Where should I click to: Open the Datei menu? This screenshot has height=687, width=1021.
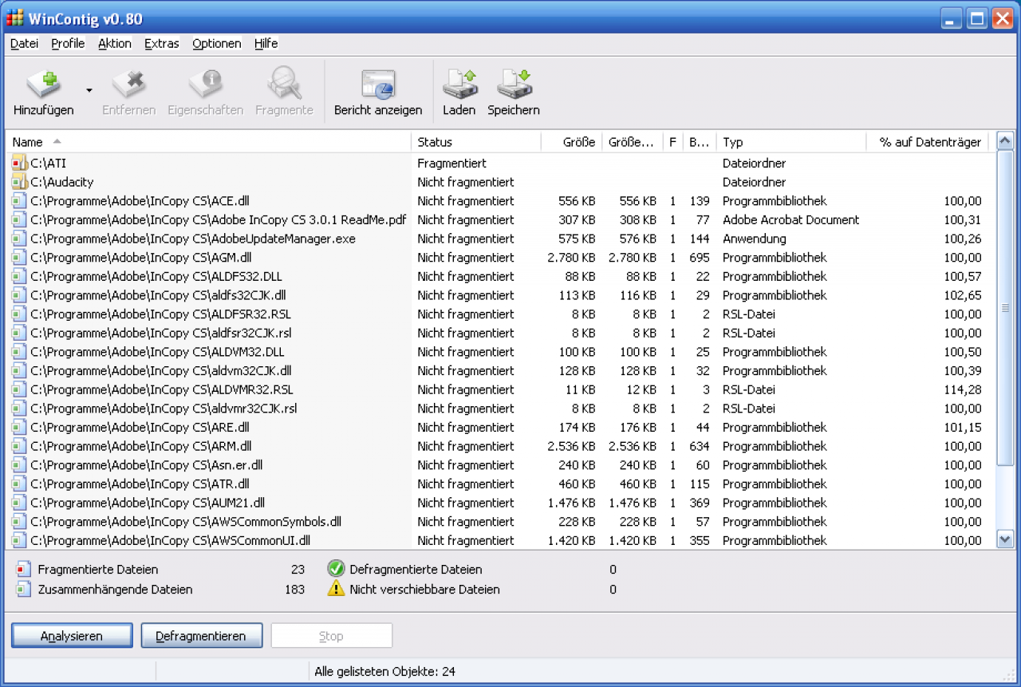pyautogui.click(x=24, y=44)
